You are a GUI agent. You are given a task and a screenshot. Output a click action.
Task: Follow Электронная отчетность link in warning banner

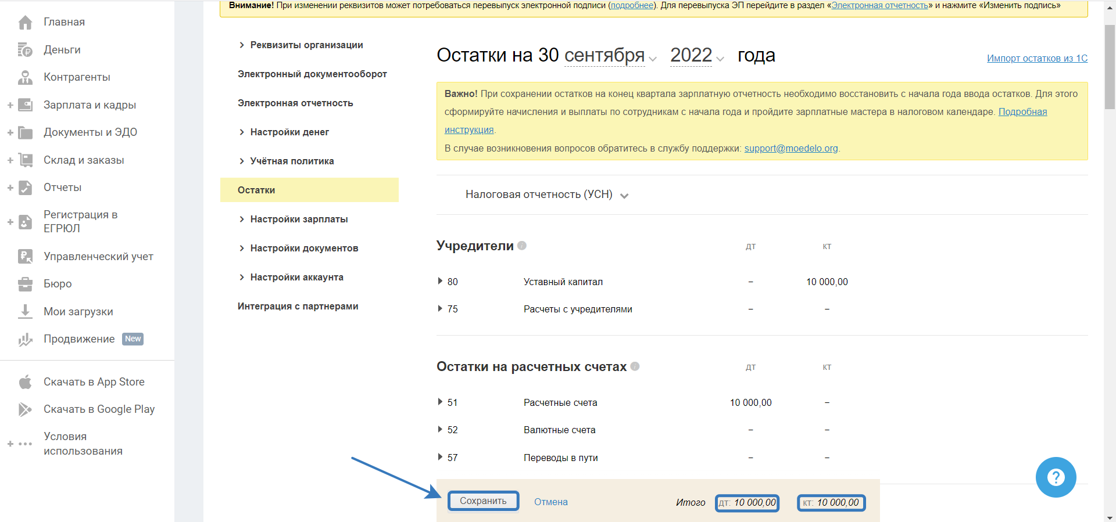(879, 5)
